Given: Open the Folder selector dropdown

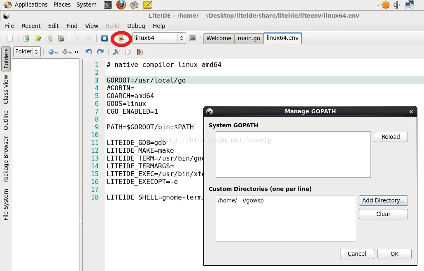Looking at the screenshot, I should click(27, 52).
